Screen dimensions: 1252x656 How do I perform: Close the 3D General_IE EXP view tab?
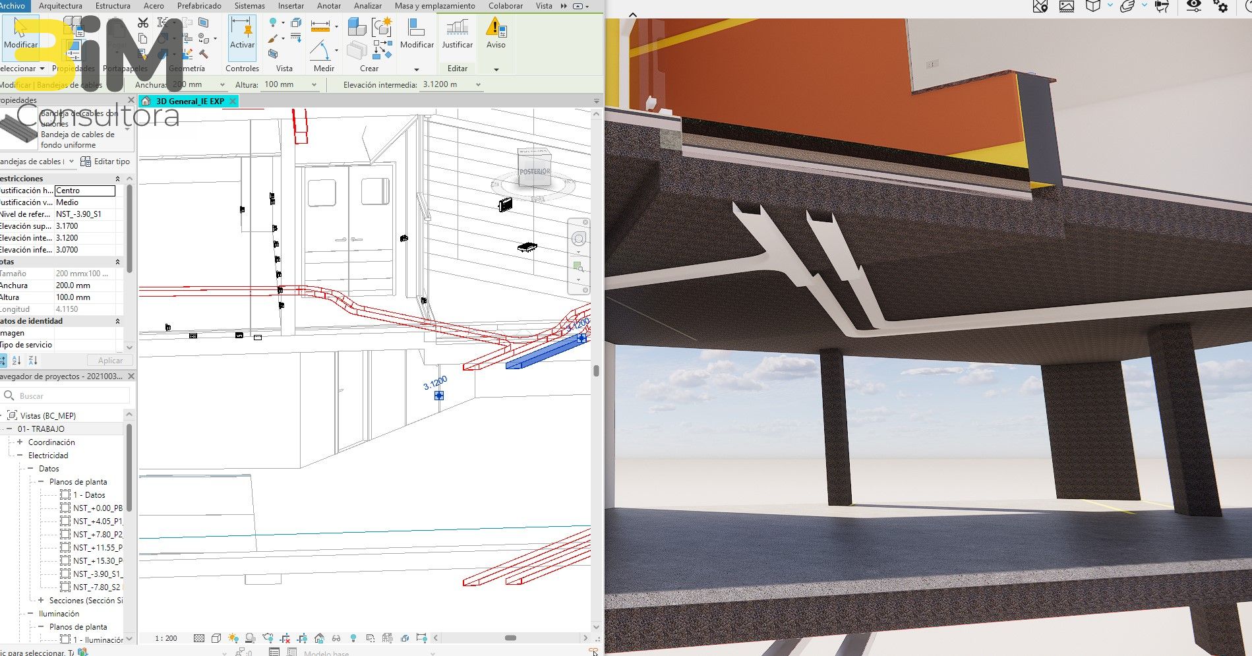pos(233,101)
